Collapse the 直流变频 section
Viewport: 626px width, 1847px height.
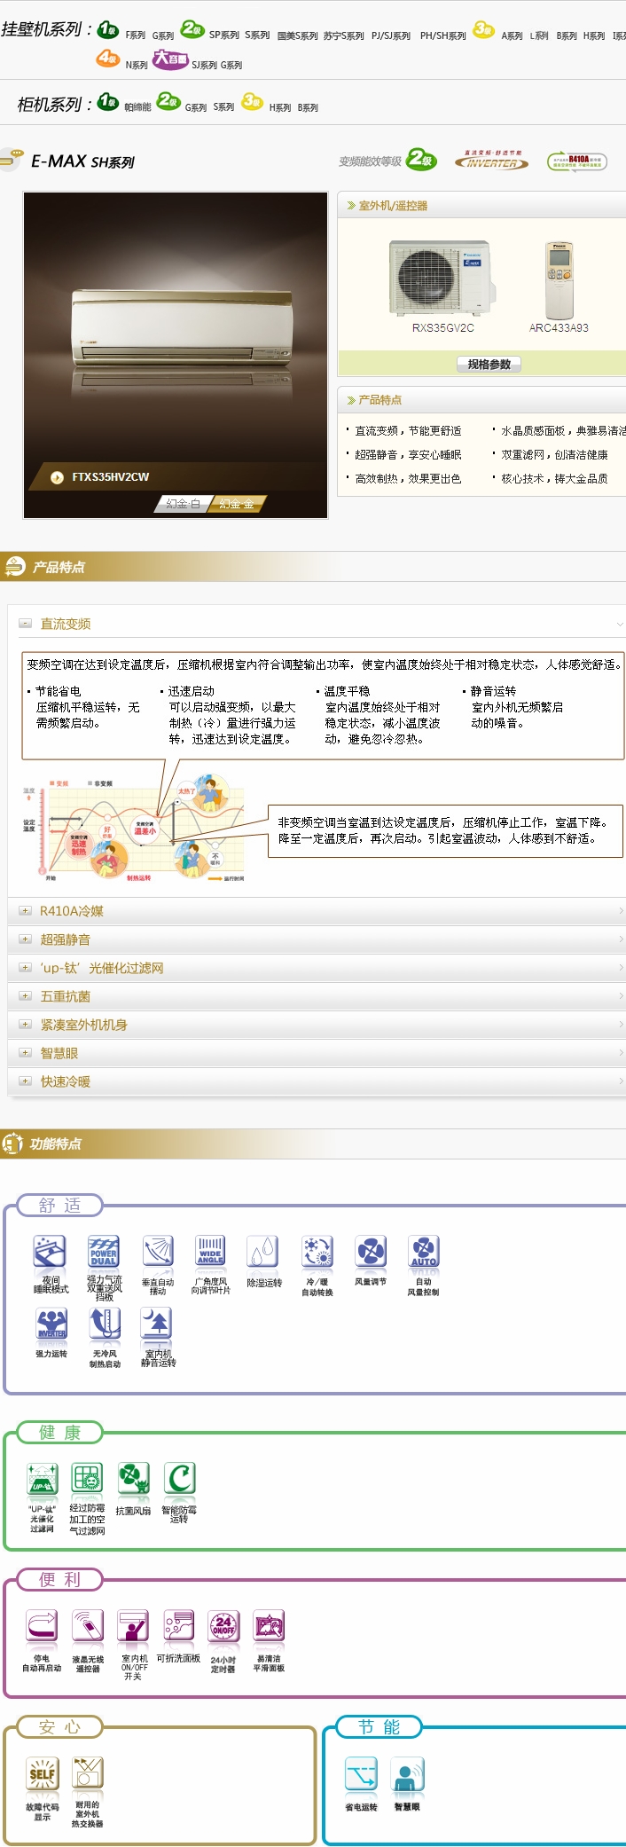[x=26, y=624]
